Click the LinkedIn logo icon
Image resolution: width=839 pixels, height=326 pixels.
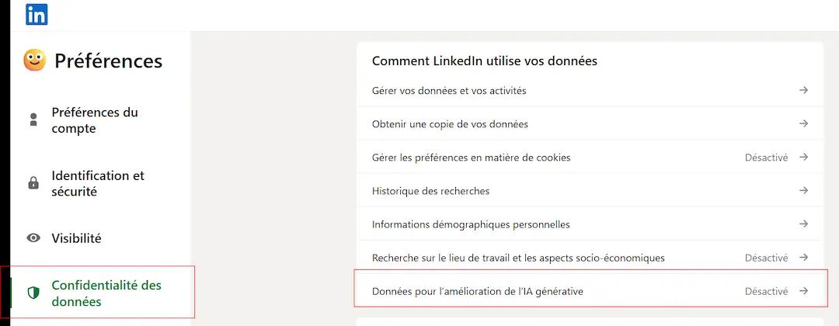[37, 14]
